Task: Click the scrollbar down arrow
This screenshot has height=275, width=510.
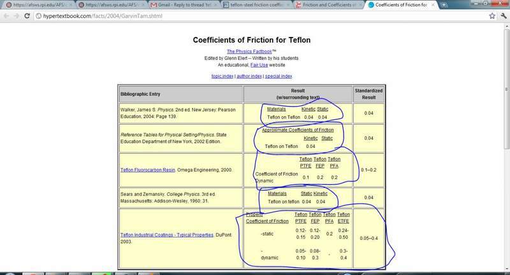Action: click(x=507, y=269)
